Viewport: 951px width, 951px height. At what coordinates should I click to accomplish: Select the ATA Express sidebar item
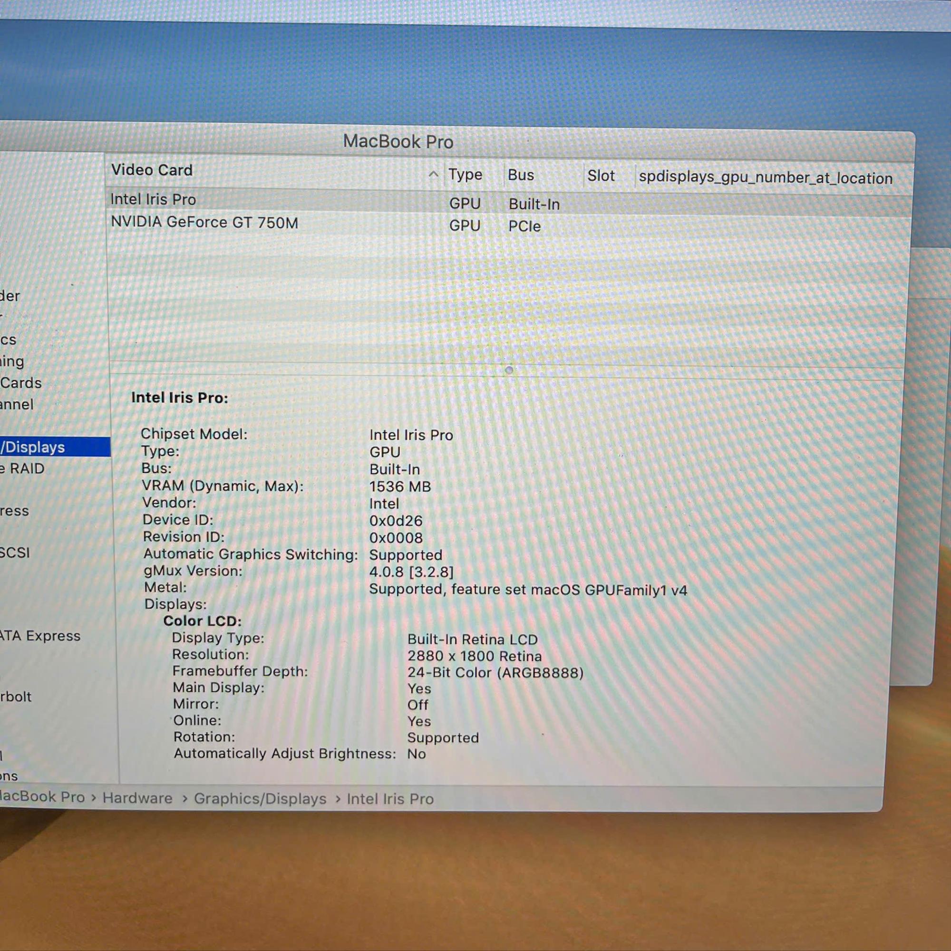[x=40, y=636]
